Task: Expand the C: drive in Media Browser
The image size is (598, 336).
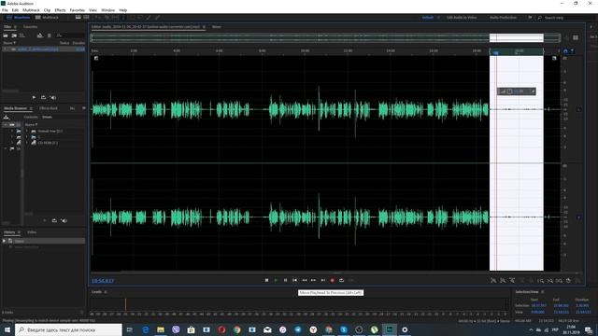Action: 27,137
